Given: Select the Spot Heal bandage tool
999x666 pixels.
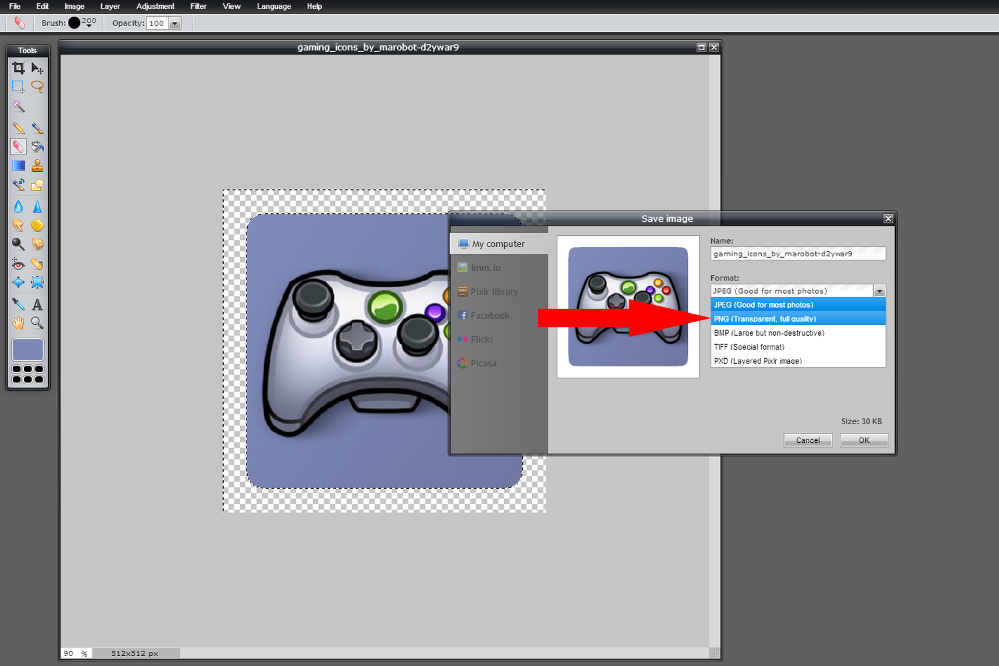Looking at the screenshot, I should (37, 264).
